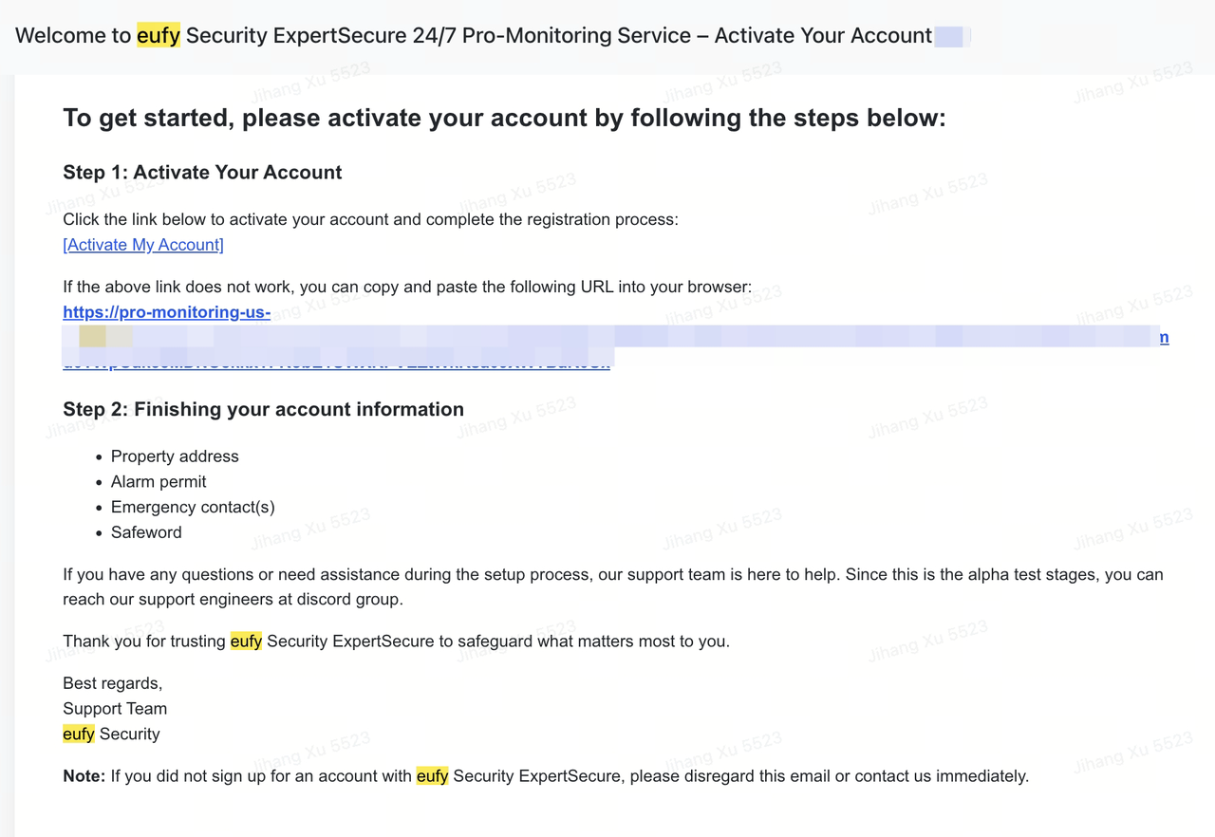
Task: Click highlighted eufy in the signature
Action: pyautogui.click(x=79, y=735)
